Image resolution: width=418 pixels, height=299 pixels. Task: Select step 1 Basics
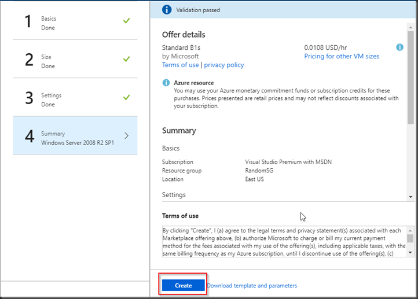click(x=75, y=23)
